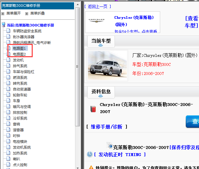199x169 pixels.
Task: Select 导航远程通讯_电气诊断 tree entry
Action: click(x=32, y=43)
